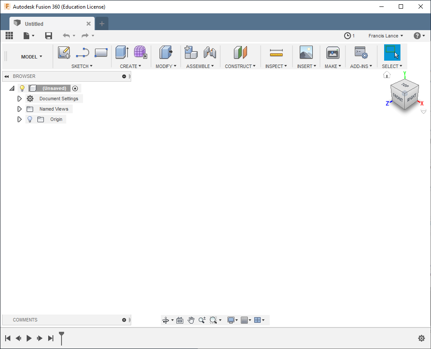Choose the Press Pull modify tool
Viewport: 431px width, 349px height.
166,52
